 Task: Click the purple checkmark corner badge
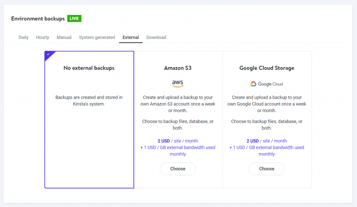[x=48, y=55]
